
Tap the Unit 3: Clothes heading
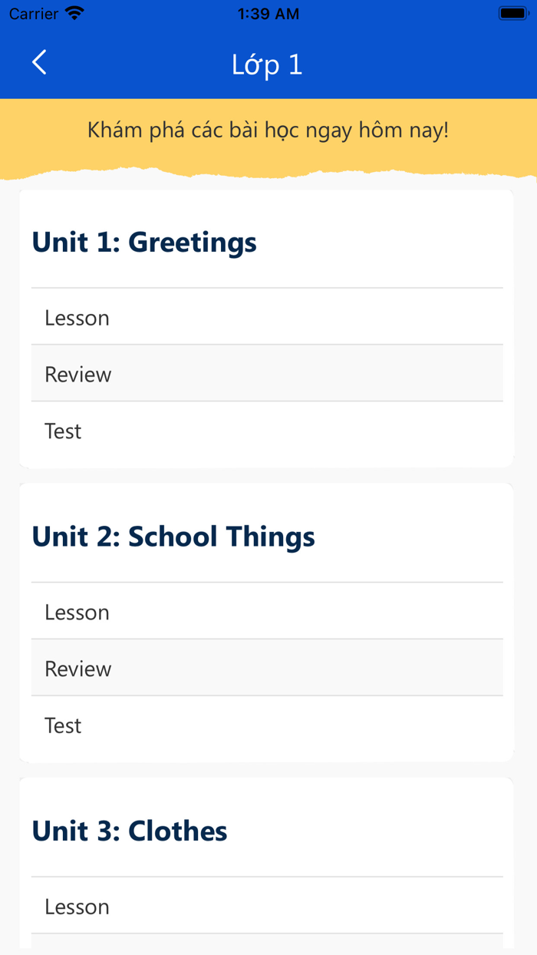point(130,831)
